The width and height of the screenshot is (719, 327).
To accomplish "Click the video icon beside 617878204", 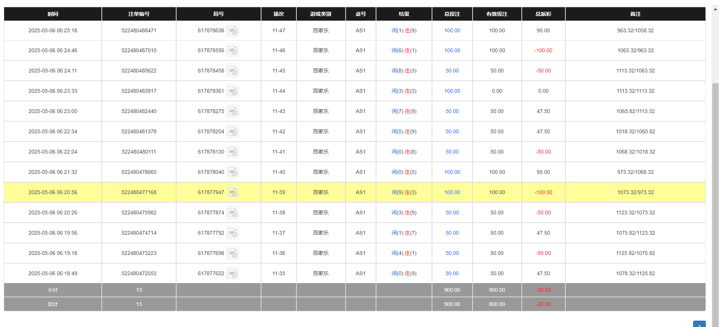I will tap(233, 131).
